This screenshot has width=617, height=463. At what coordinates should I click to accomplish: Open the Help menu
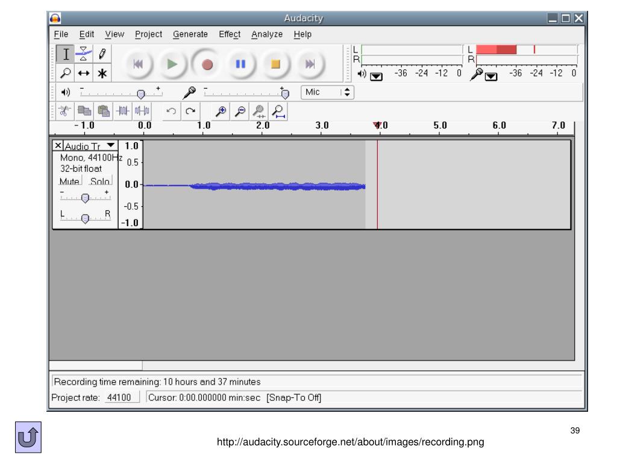pos(302,34)
